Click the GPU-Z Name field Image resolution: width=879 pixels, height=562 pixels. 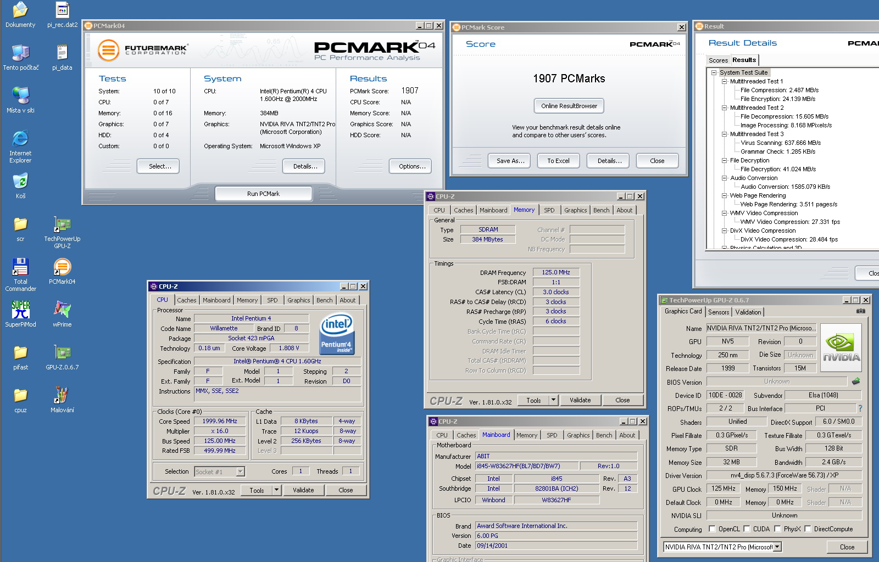point(761,328)
